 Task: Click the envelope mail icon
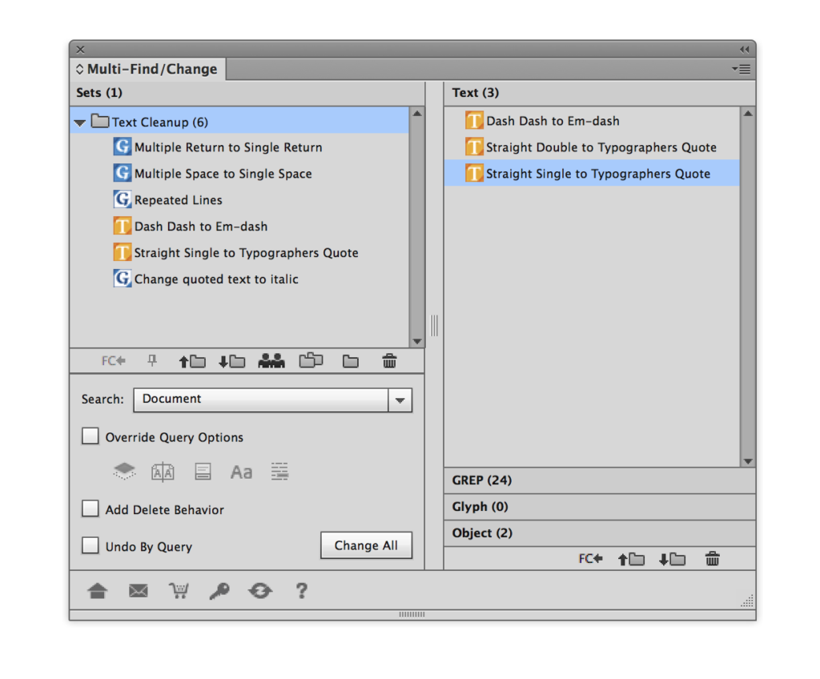139,591
